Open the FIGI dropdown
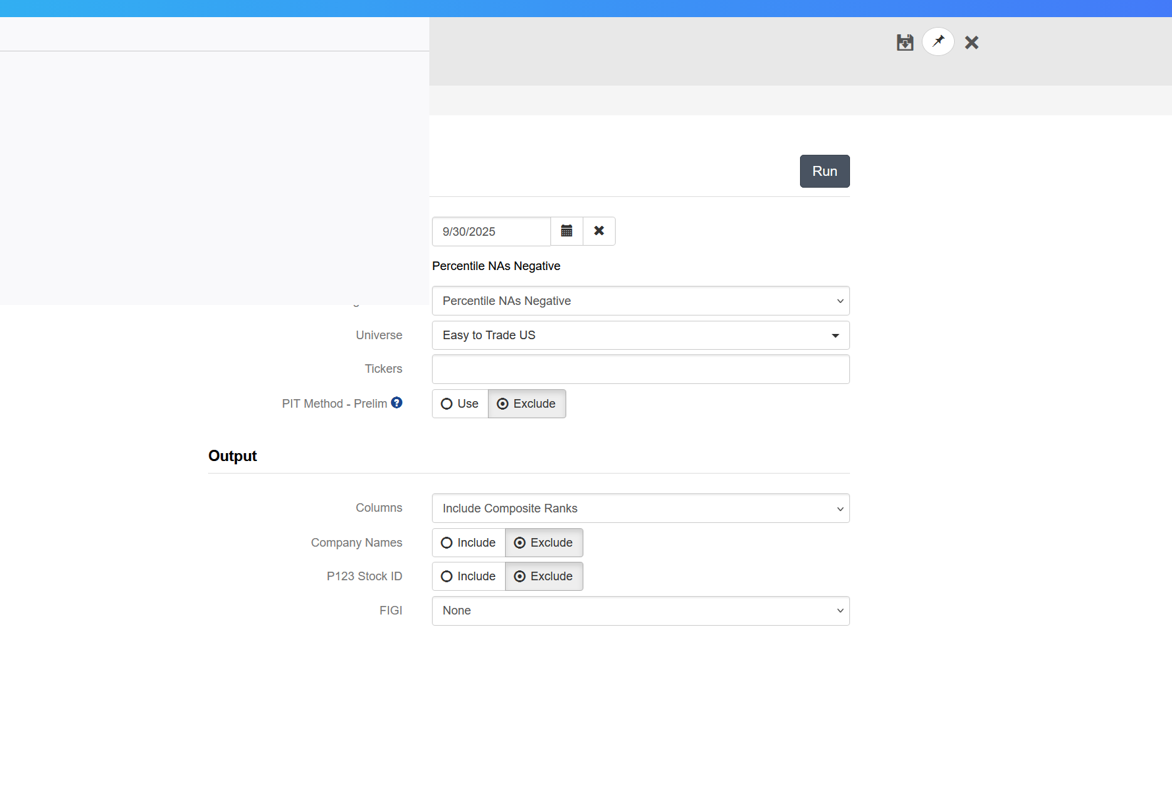 [x=640, y=611]
